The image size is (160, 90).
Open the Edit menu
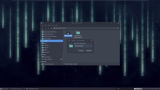tap(45, 25)
